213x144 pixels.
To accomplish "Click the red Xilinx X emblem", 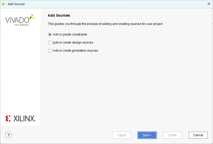I will click(x=8, y=118).
